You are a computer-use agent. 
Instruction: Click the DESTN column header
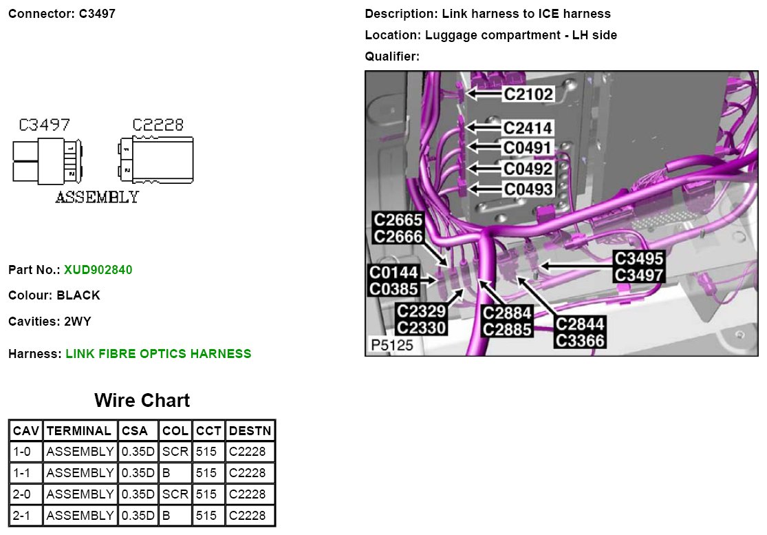coord(250,431)
